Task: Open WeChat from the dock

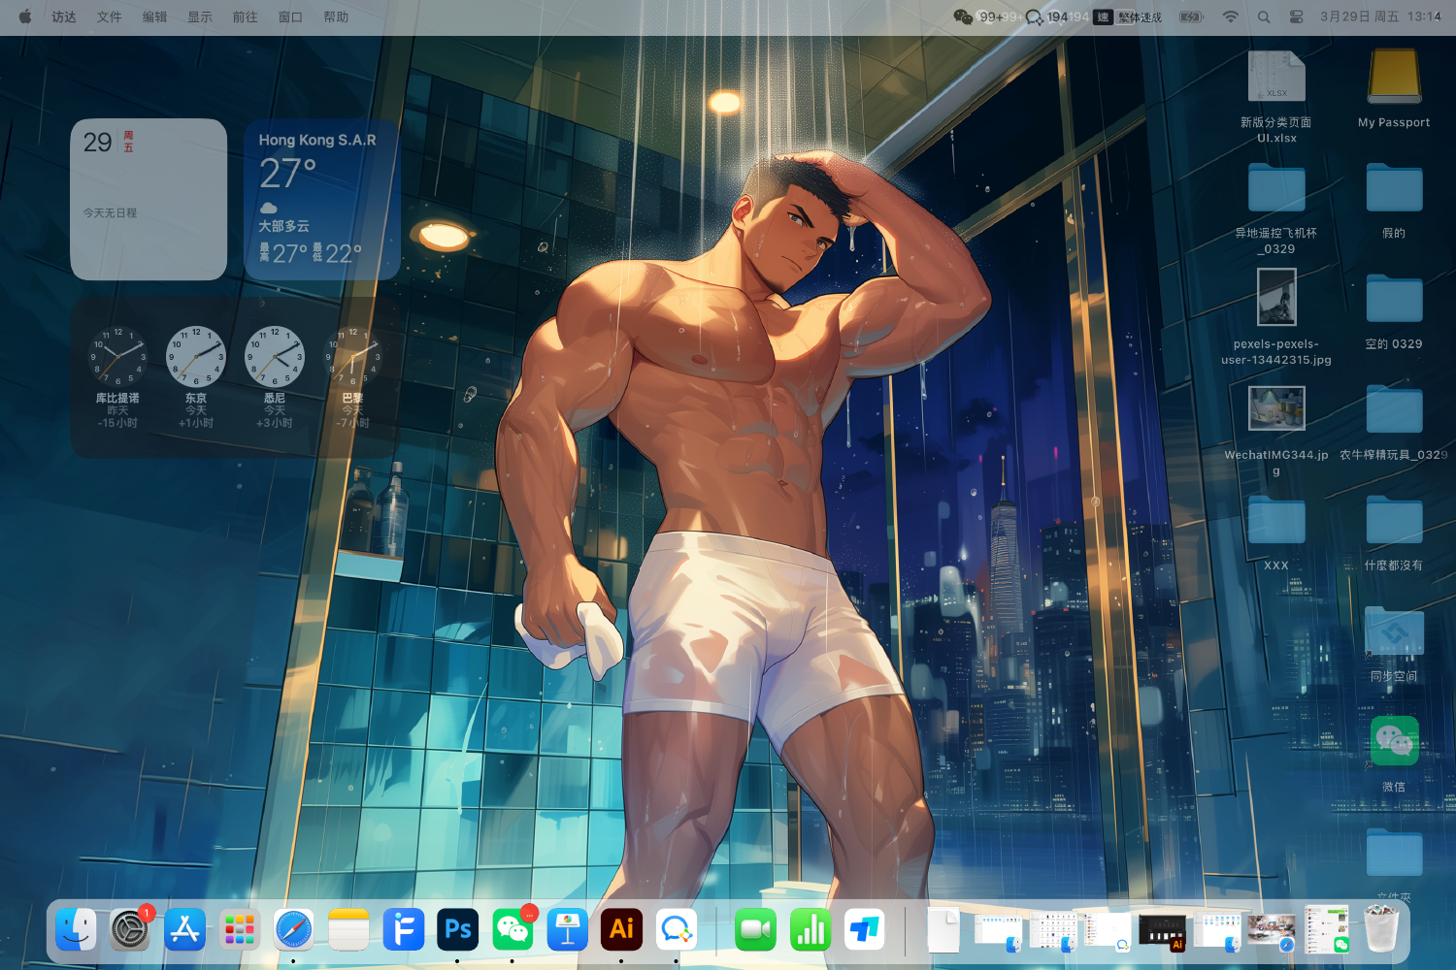Action: (x=512, y=930)
